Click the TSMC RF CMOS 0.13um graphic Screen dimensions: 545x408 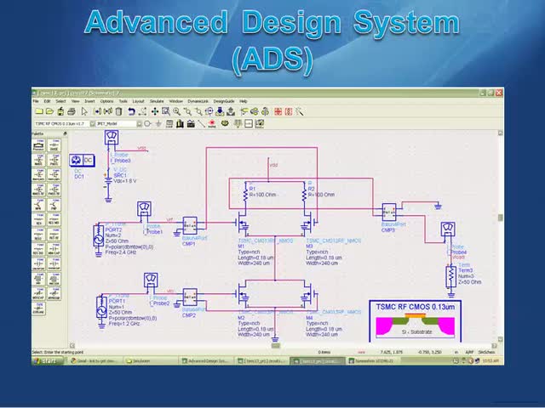(416, 321)
